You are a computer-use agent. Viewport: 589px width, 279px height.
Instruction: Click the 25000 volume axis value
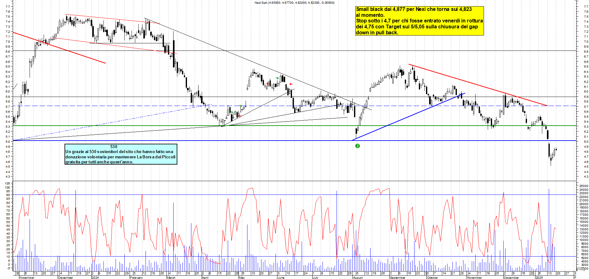(583, 186)
